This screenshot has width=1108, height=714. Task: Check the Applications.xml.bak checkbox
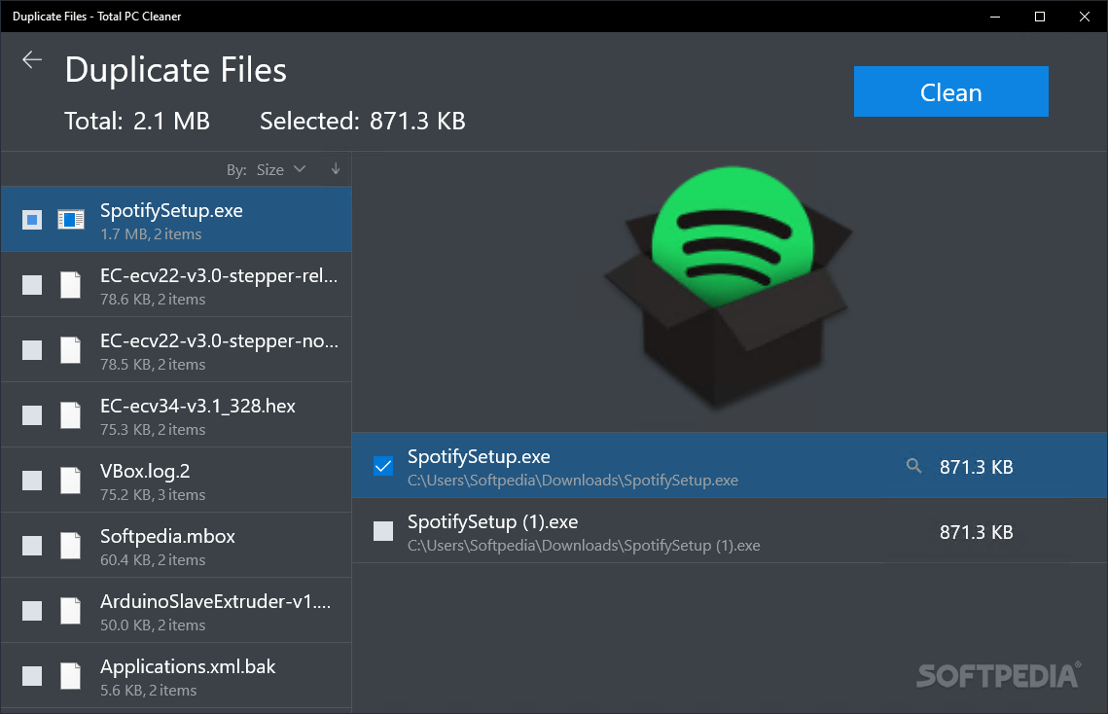pos(32,675)
